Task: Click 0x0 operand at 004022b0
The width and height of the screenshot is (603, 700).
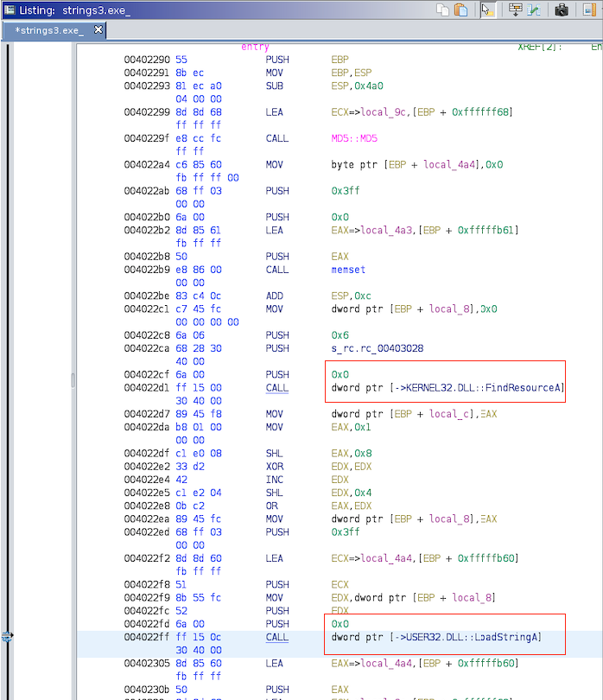Action: pyautogui.click(x=340, y=217)
